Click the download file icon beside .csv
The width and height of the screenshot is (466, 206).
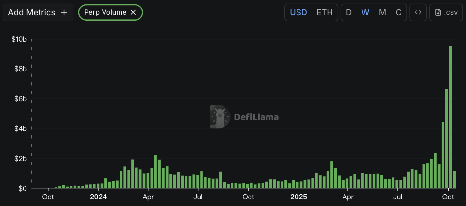click(x=438, y=12)
